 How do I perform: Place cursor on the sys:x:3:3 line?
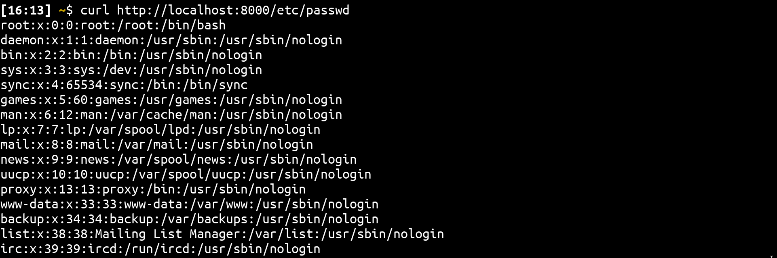click(x=131, y=70)
